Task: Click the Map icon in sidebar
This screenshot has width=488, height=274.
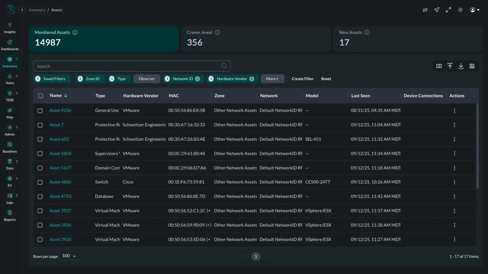Action: coord(9,111)
